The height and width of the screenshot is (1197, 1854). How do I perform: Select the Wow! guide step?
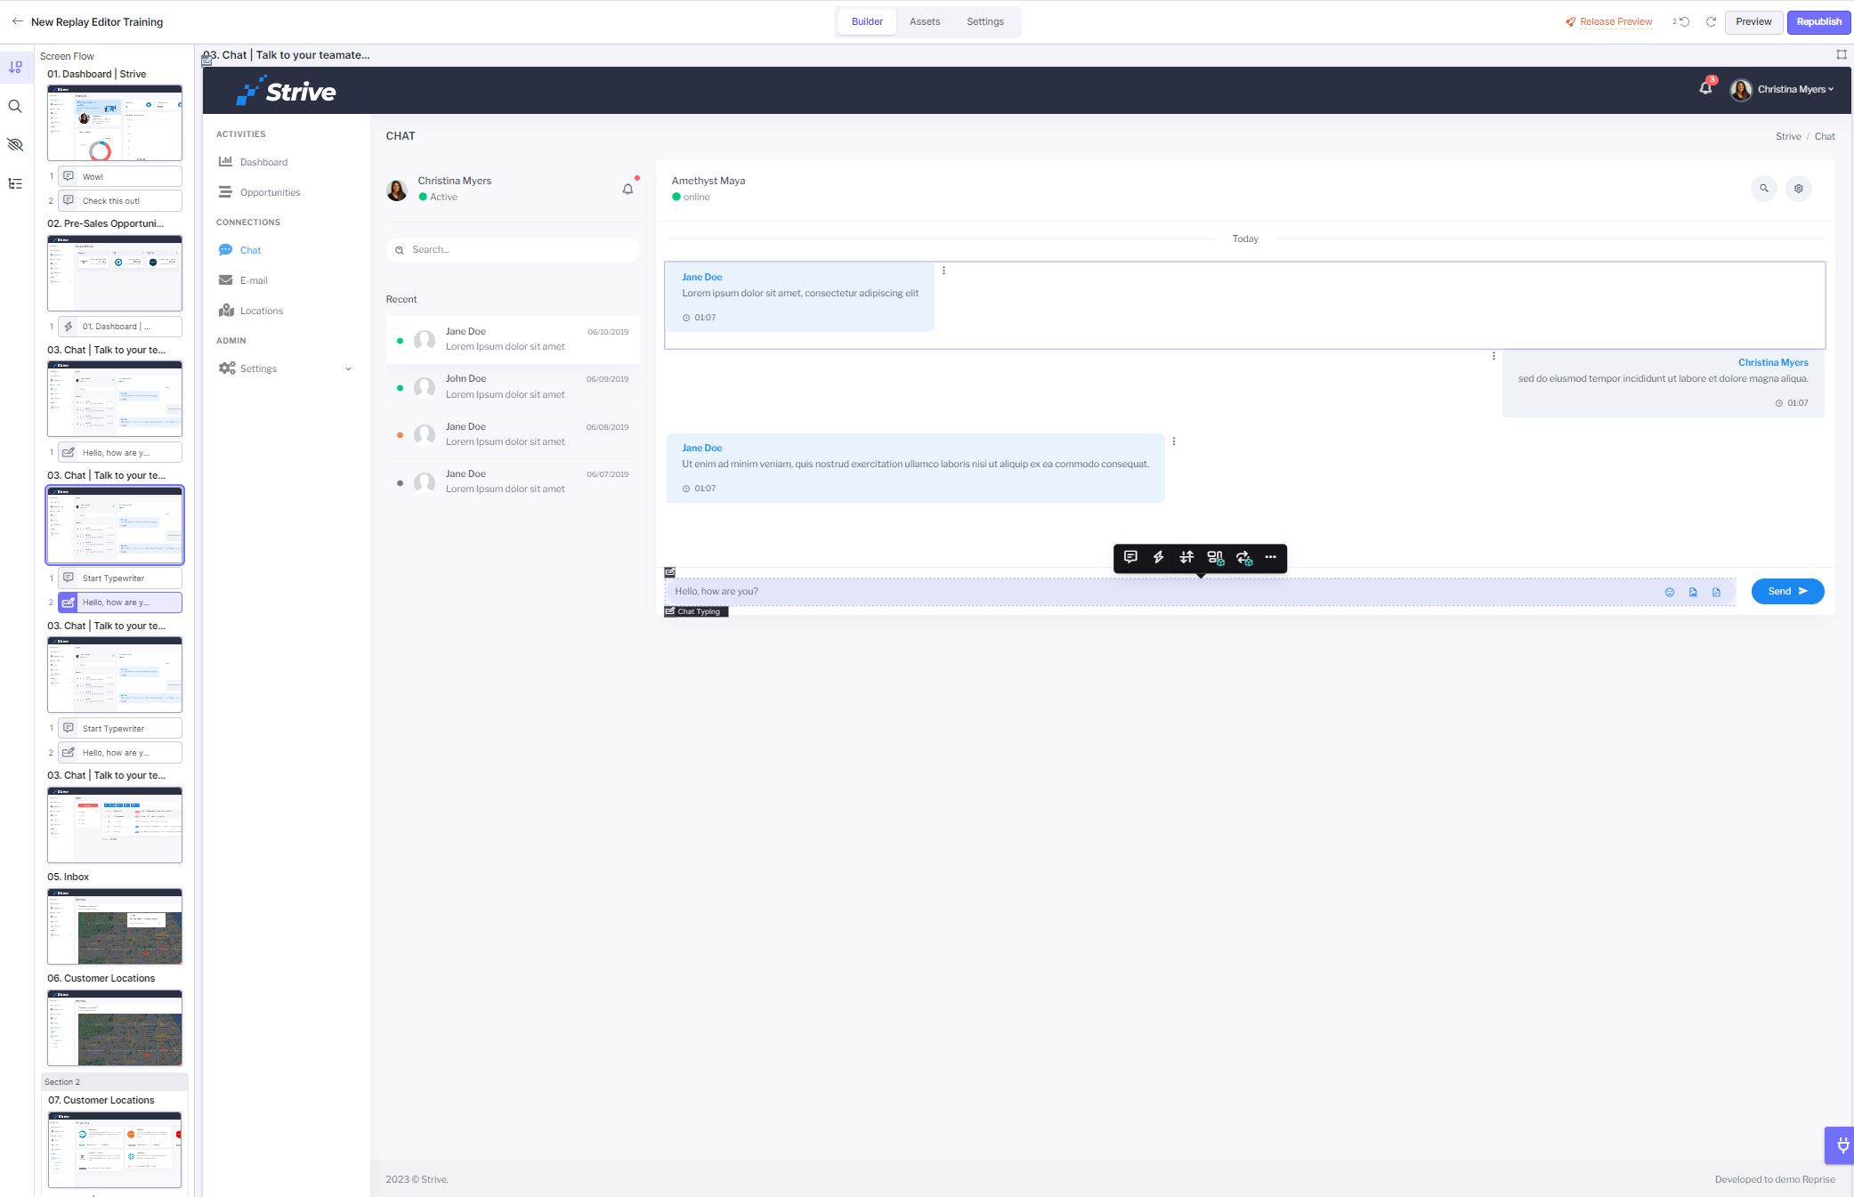click(x=120, y=176)
